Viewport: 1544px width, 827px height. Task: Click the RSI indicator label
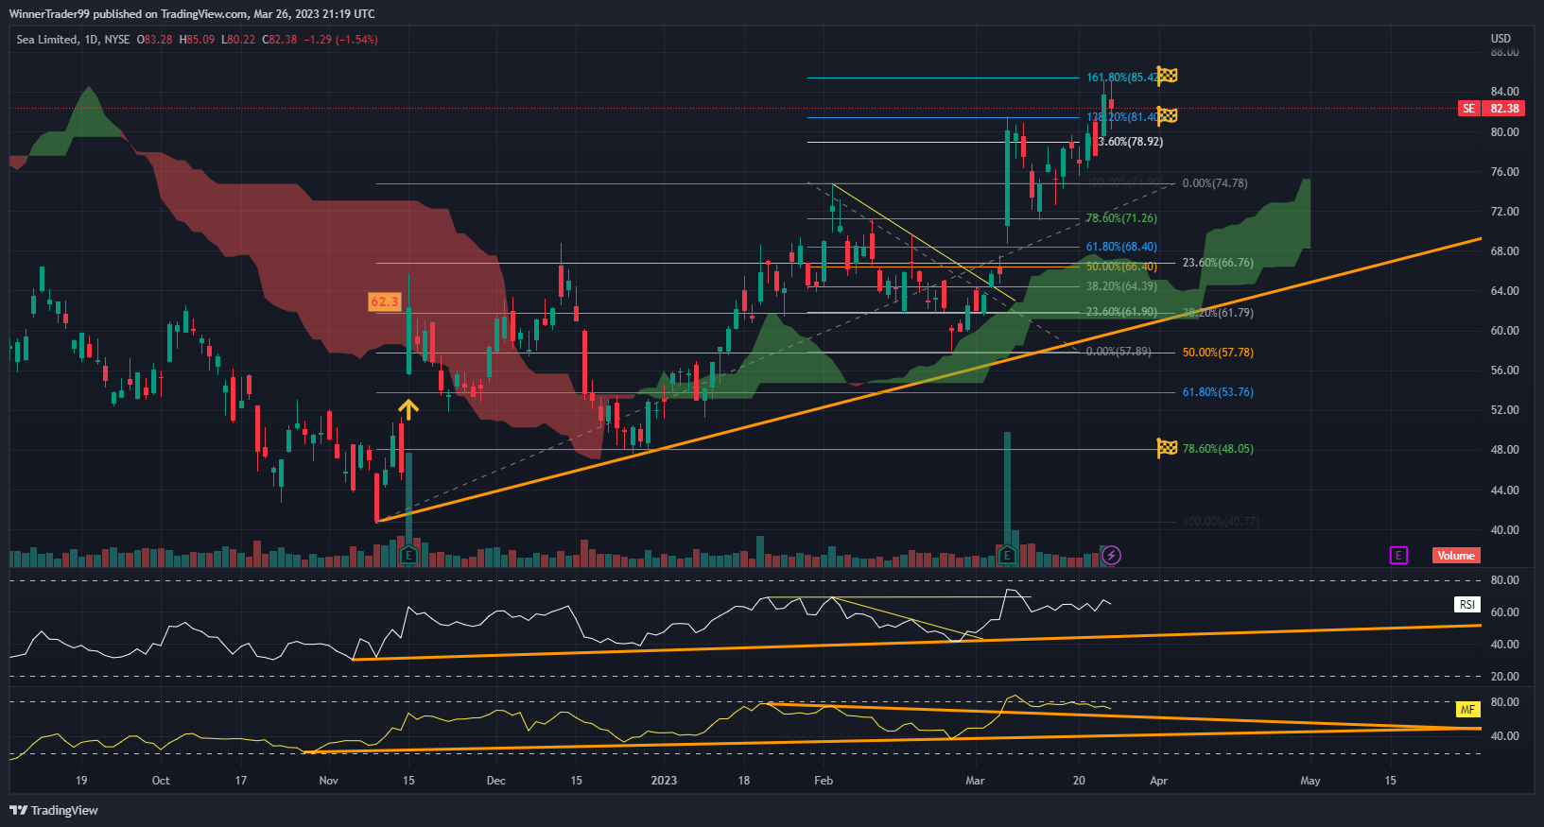[x=1467, y=604]
